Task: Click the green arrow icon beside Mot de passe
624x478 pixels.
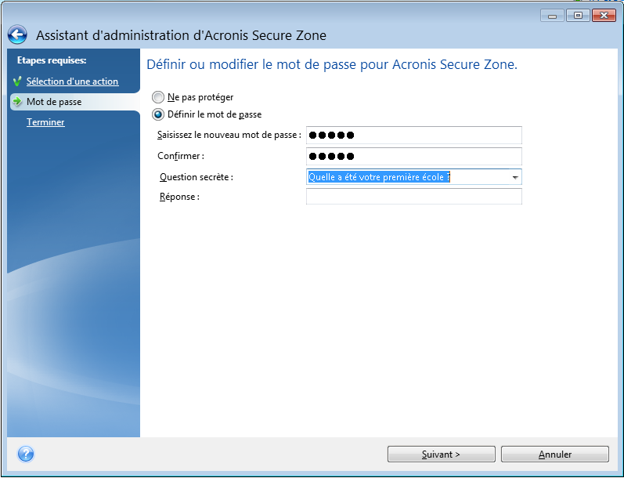Action: (17, 102)
